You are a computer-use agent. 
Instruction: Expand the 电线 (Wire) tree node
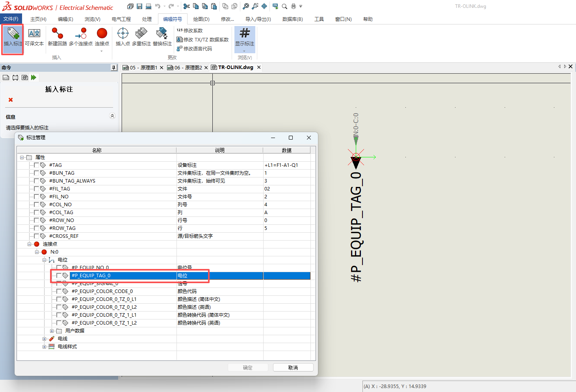[45, 339]
